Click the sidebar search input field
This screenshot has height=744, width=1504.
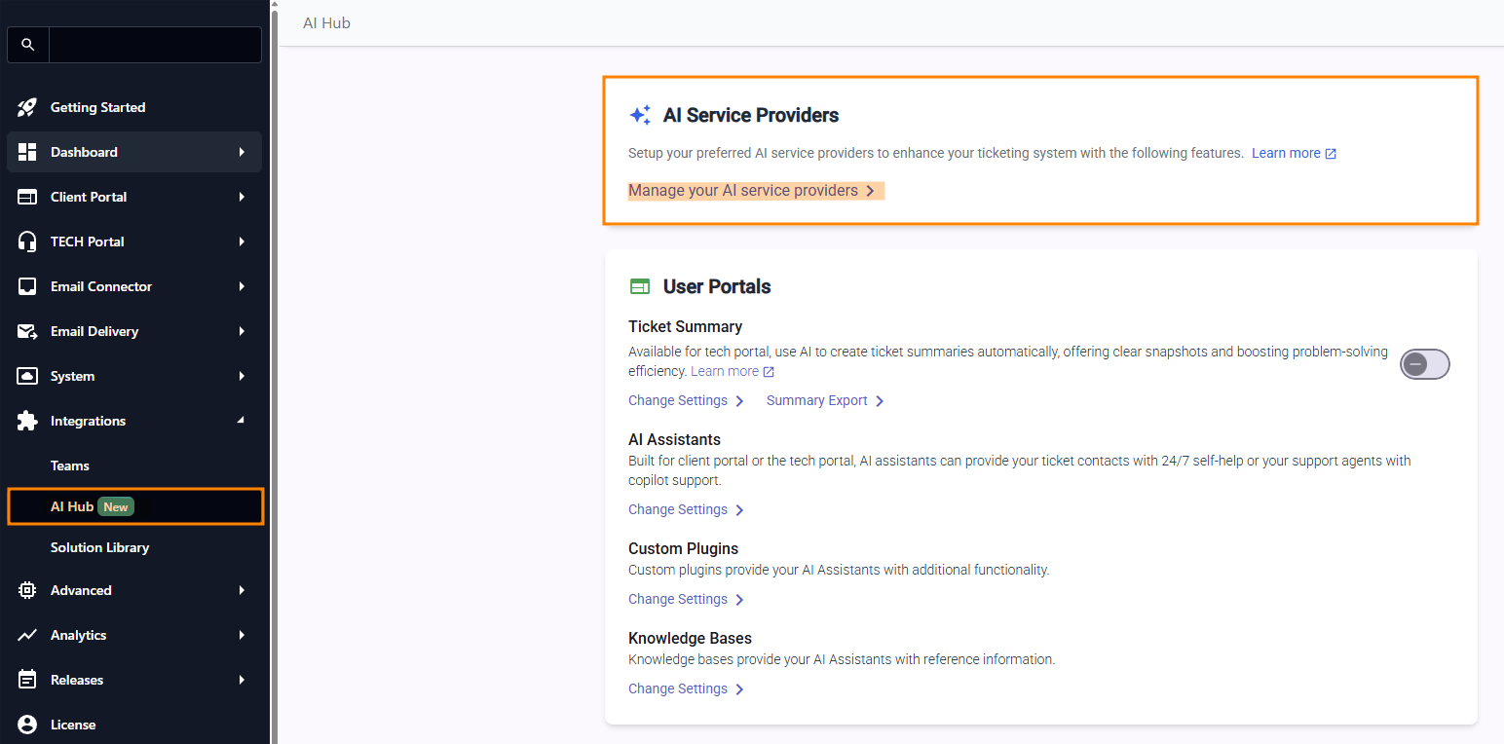tap(155, 45)
